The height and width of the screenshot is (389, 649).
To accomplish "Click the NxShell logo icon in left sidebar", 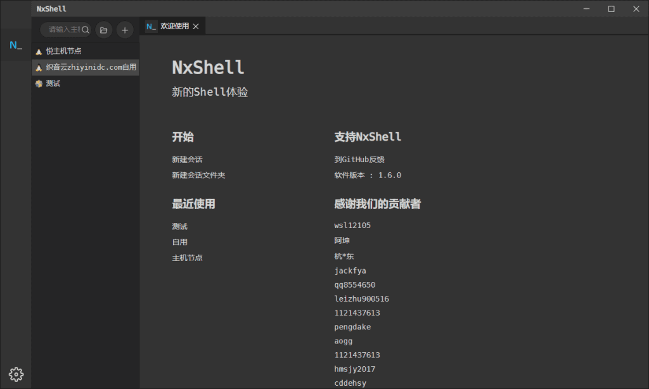I will click(16, 46).
